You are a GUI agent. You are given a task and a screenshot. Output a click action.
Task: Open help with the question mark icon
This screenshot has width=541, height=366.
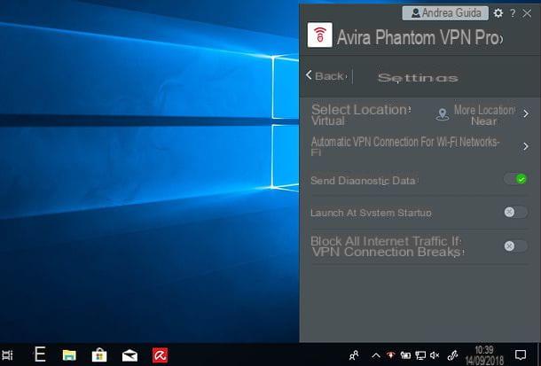point(513,13)
